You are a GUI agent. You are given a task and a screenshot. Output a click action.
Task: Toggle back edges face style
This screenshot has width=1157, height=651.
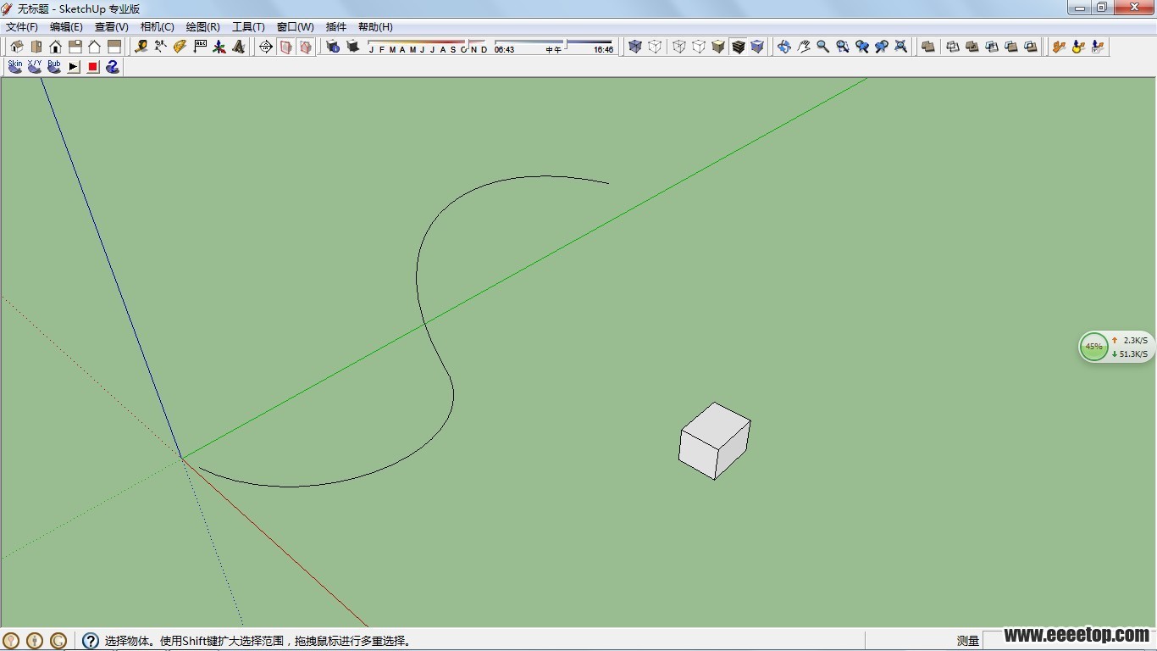[655, 47]
